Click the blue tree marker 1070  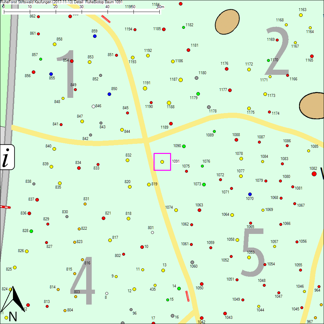pos(250,194)
